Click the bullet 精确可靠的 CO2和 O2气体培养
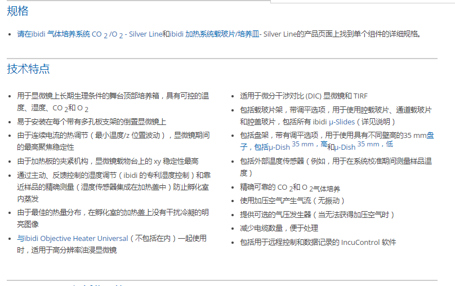455x286 pixels. [289, 188]
